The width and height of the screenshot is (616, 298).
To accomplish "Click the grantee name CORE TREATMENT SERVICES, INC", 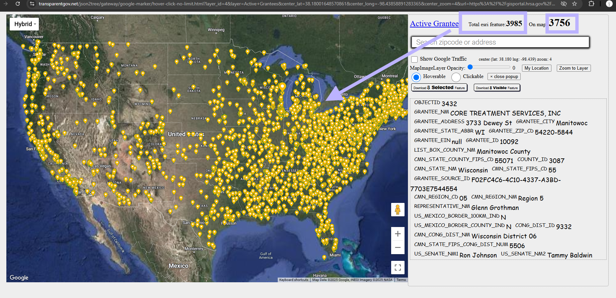I will click(505, 113).
